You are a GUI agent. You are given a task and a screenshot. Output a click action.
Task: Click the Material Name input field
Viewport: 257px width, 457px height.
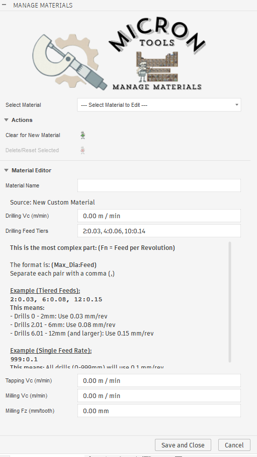tap(159, 185)
